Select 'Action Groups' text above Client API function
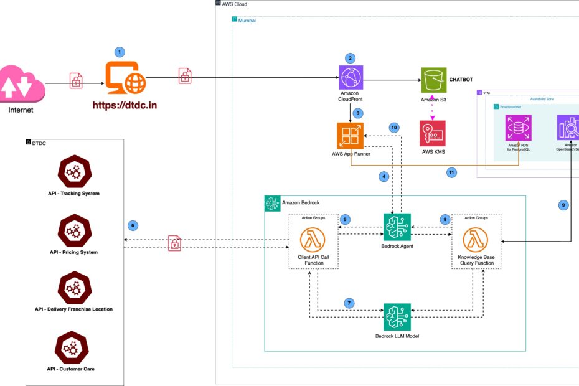 tap(314, 218)
